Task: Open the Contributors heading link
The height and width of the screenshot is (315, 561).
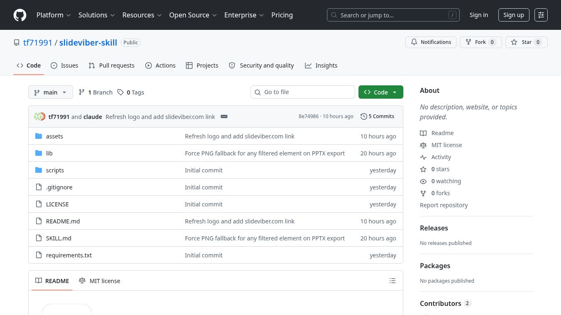Action: point(446,303)
